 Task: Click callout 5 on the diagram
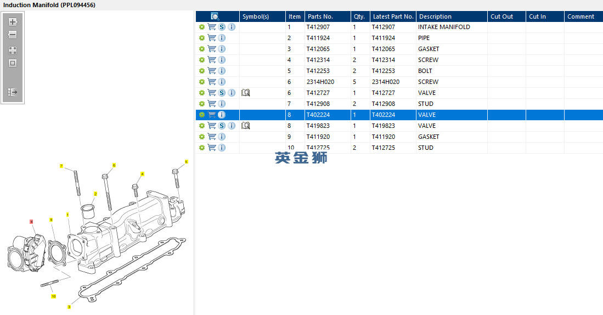(186, 162)
